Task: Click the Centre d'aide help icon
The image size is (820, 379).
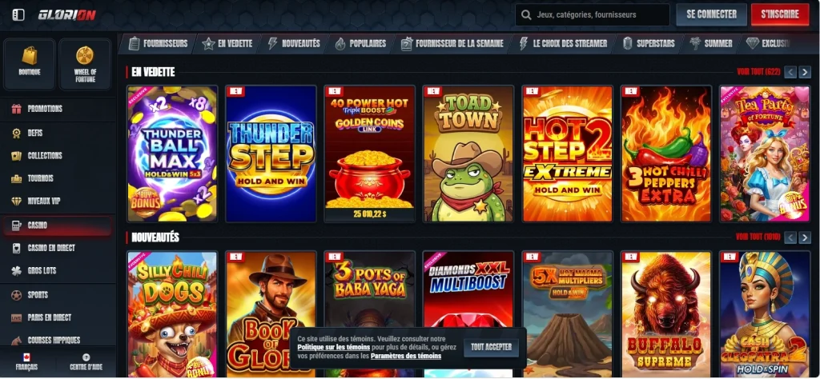Action: coord(86,357)
